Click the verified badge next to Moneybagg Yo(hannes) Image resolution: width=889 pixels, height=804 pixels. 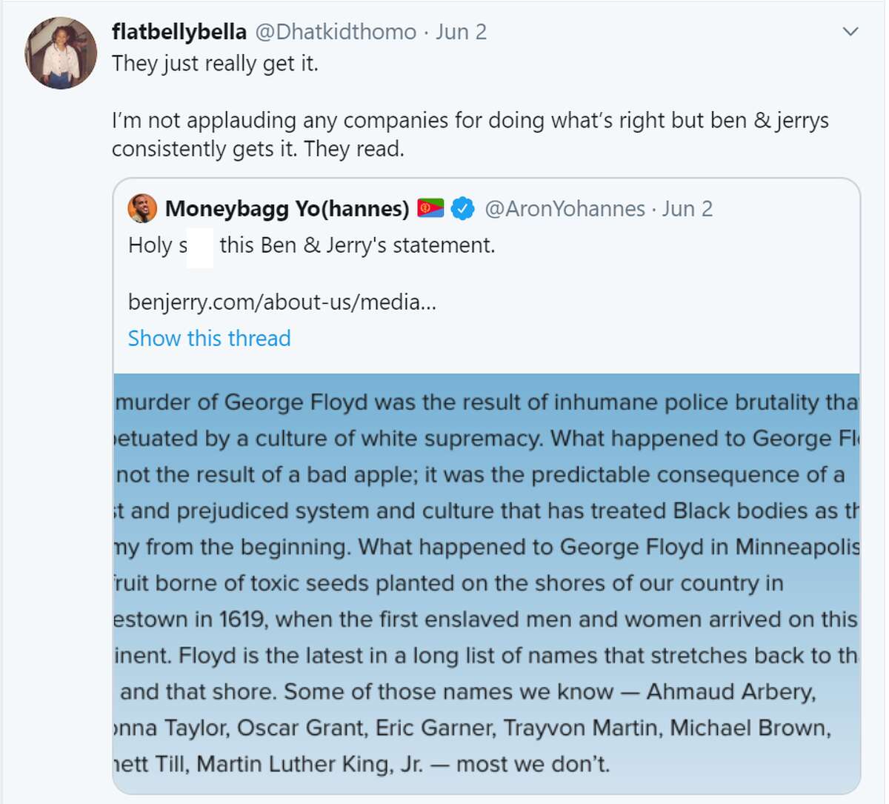tap(462, 208)
